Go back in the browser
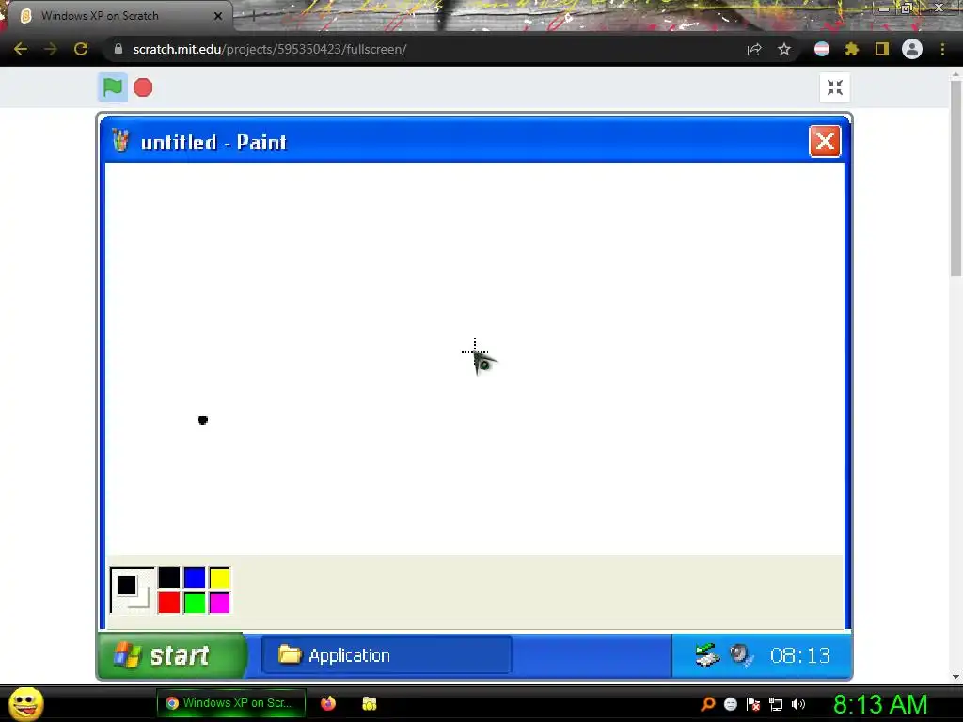This screenshot has height=722, width=963. click(21, 49)
